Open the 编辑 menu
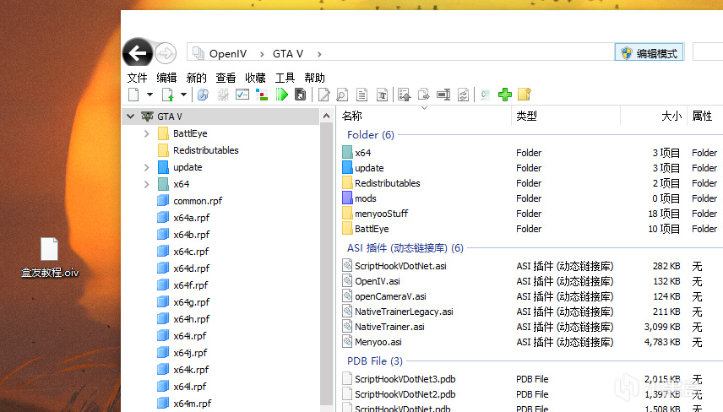 click(166, 78)
